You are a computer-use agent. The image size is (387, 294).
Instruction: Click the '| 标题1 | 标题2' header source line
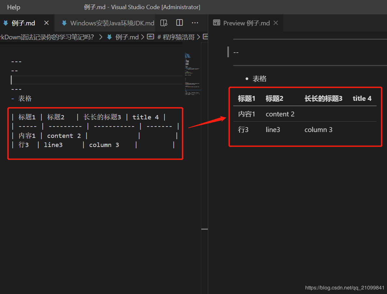coord(88,117)
